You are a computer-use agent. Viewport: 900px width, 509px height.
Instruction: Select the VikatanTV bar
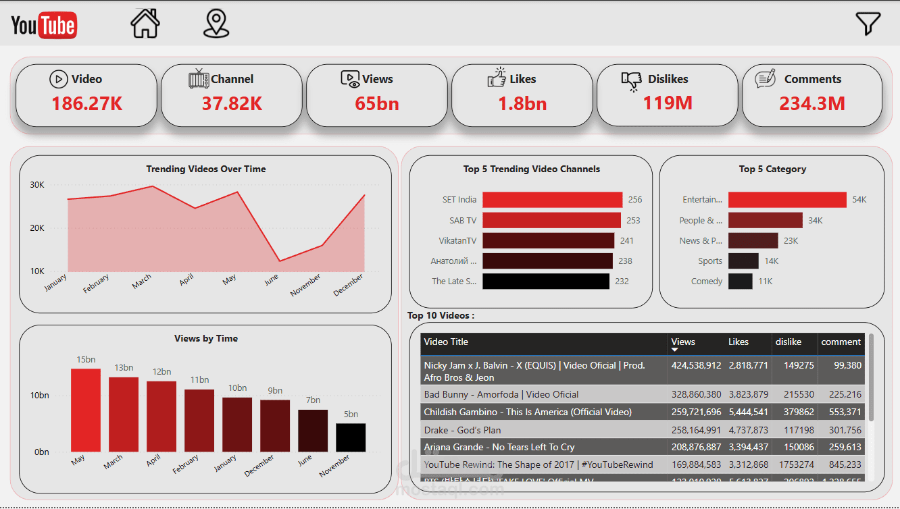point(548,240)
